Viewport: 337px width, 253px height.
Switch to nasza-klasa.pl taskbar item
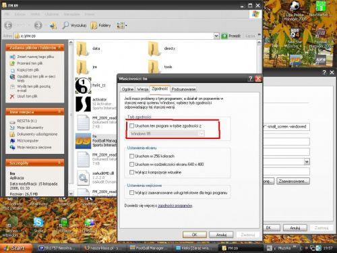pos(103,248)
